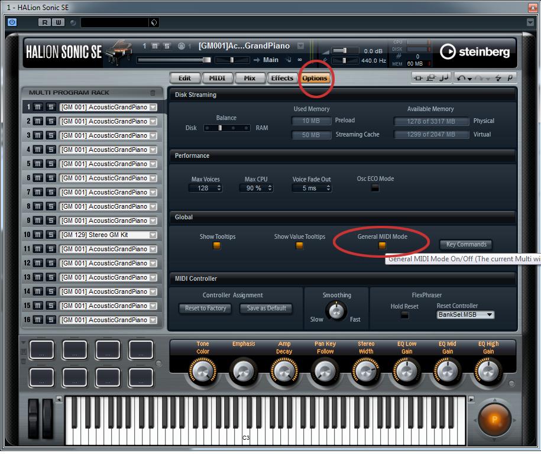The width and height of the screenshot is (541, 454).
Task: Click the Max Voices stepper arrows
Action: click(x=219, y=189)
